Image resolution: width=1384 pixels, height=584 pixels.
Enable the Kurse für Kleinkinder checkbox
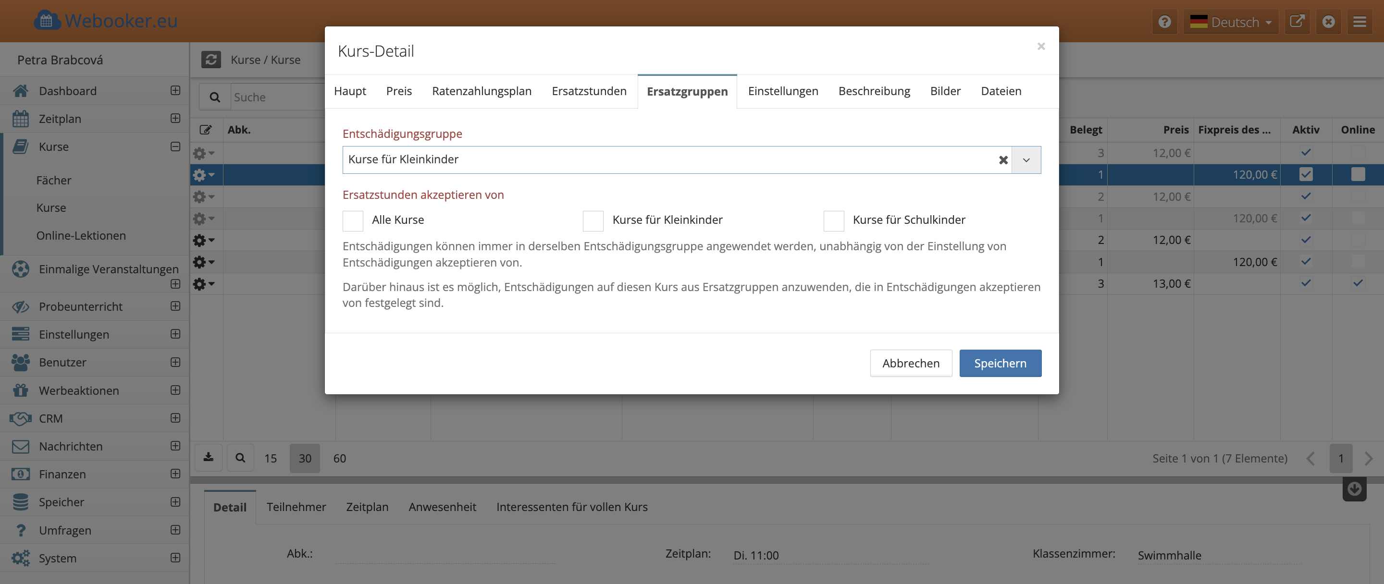click(593, 220)
